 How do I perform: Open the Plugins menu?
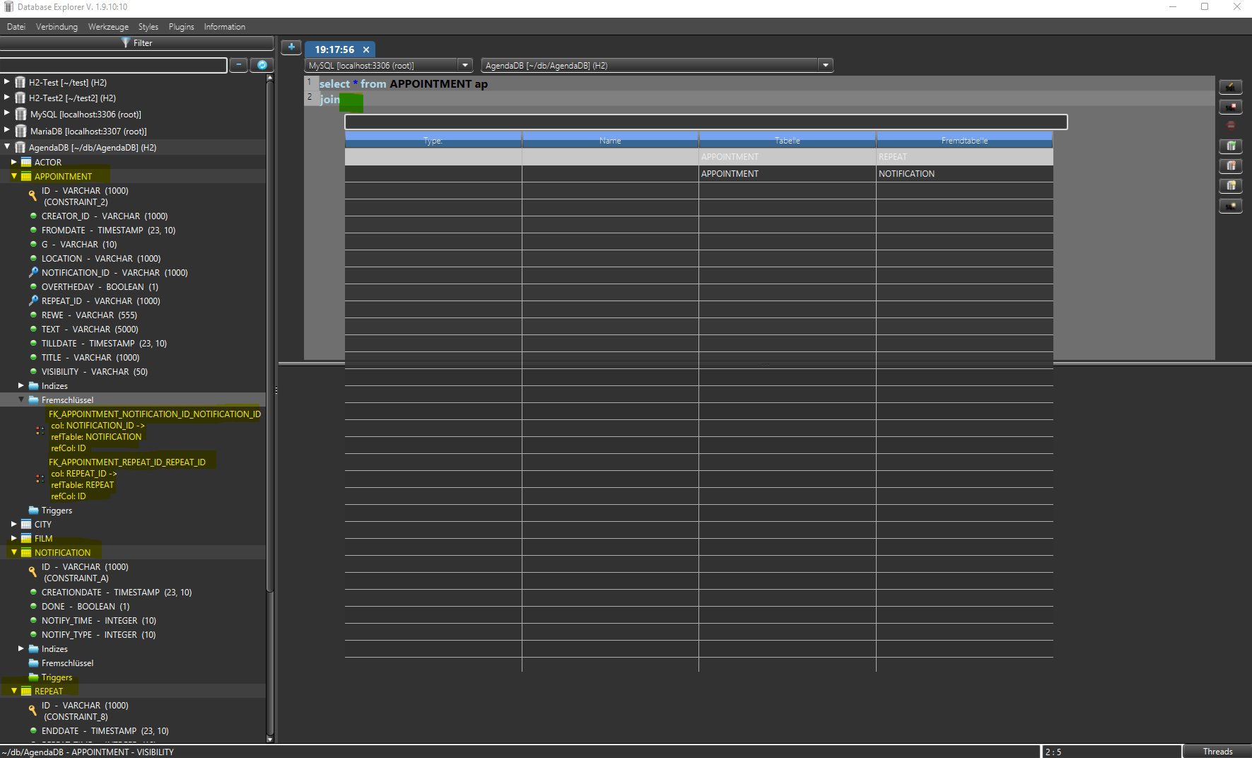[182, 27]
